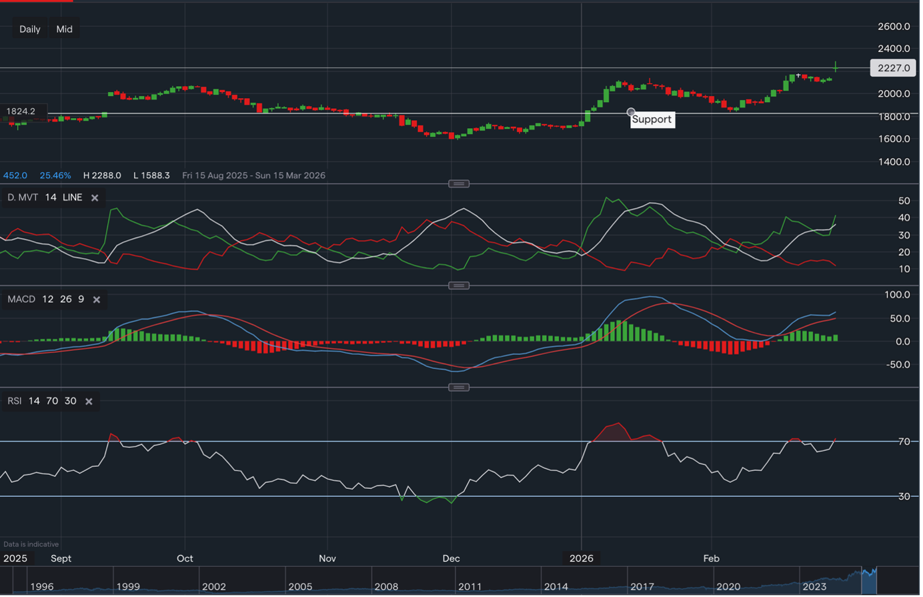923x597 pixels.
Task: Open the 26 slow-period setting of MACD
Action: coord(66,299)
